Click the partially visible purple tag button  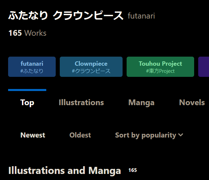(204, 67)
